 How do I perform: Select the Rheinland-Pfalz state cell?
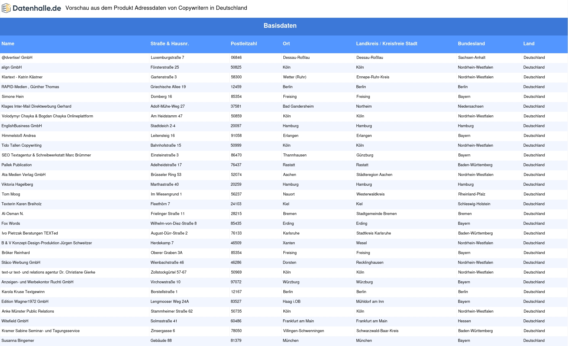click(472, 194)
